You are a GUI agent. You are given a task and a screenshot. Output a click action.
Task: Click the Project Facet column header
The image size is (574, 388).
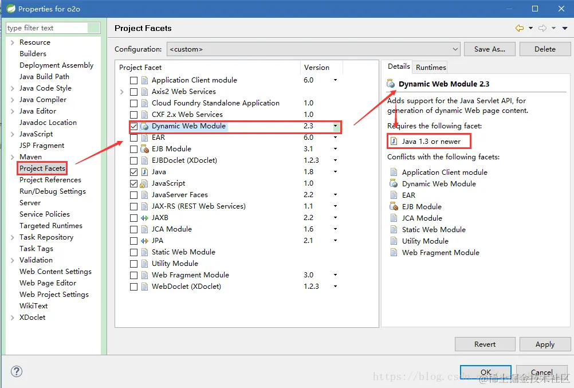click(x=208, y=68)
